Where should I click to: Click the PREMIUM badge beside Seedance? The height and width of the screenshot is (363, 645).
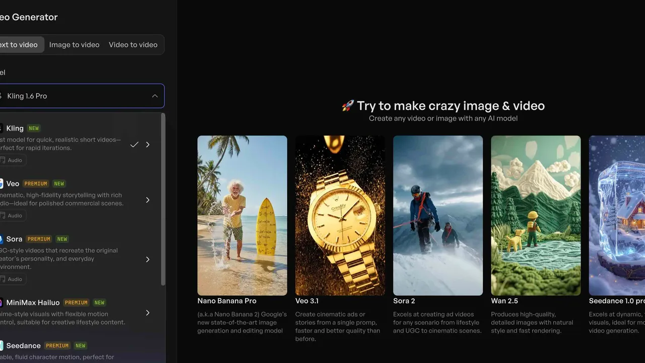(57, 346)
